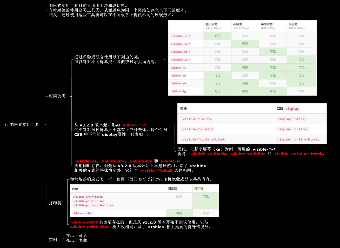Click the green 可见 cell in the .hidden-print row
Image resolution: width=340 pixels, height=248 pixels.
point(179,213)
